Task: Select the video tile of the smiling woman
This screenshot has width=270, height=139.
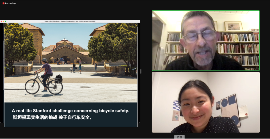Action: (206, 102)
